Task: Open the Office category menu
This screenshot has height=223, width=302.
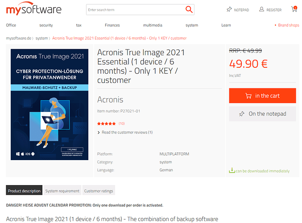Action: pos(11,25)
